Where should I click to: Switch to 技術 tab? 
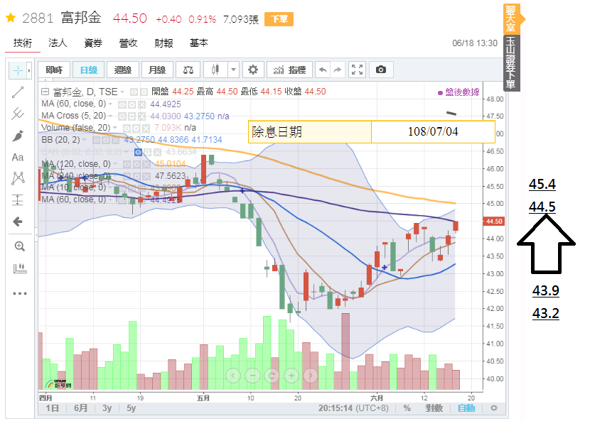[x=23, y=43]
